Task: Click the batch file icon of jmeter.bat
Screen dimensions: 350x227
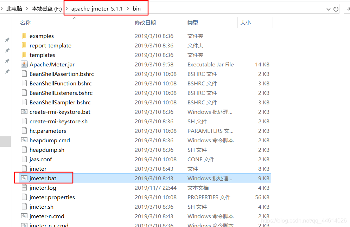Action: 24,178
